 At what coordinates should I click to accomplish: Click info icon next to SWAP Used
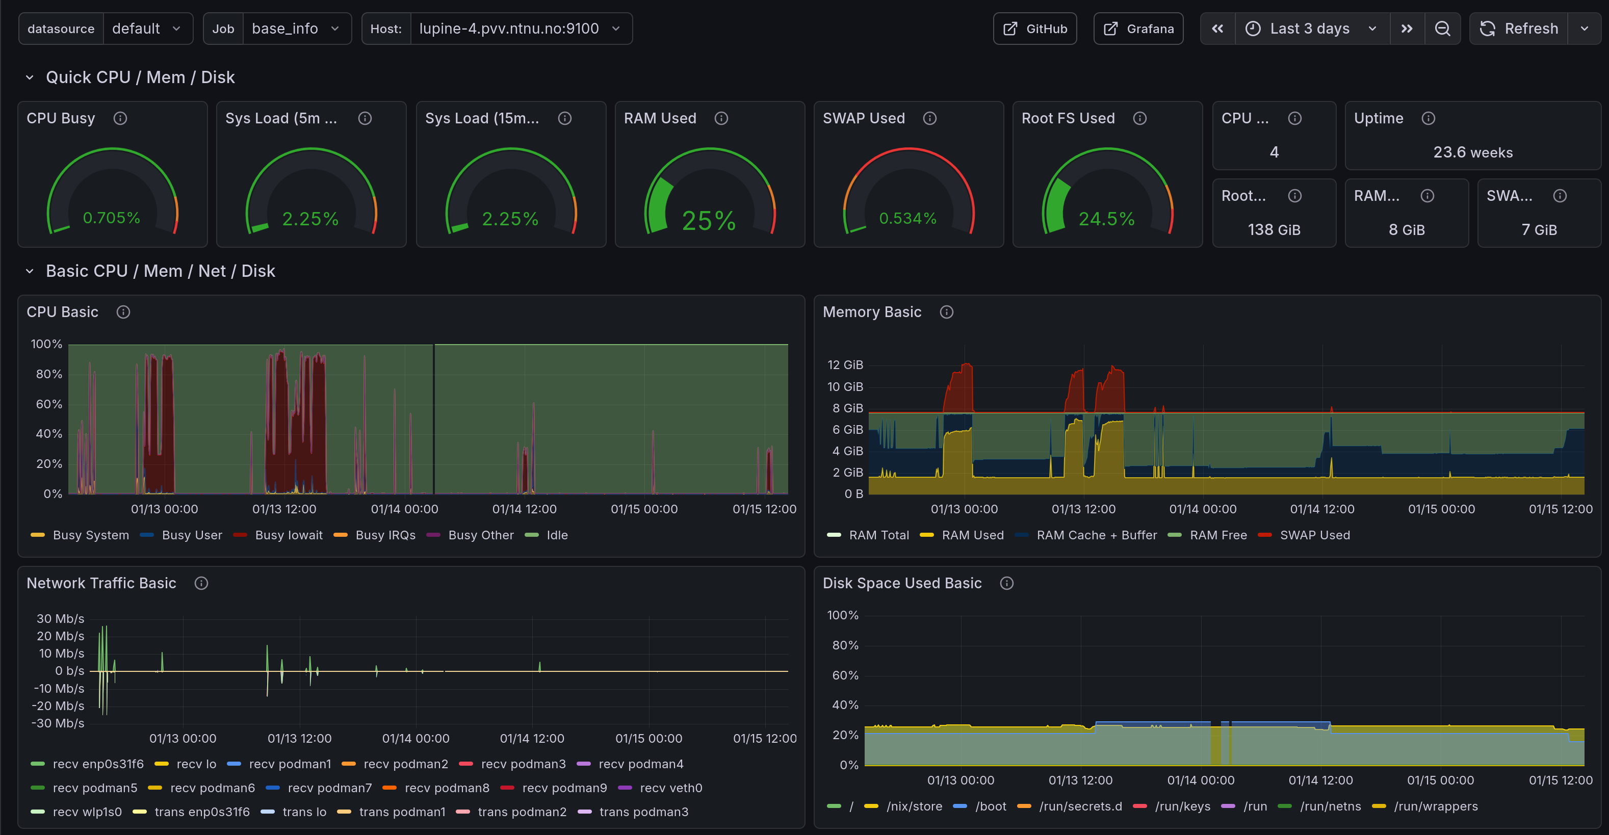[x=929, y=119]
